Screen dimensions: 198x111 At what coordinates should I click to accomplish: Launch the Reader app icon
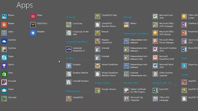tap(4, 25)
